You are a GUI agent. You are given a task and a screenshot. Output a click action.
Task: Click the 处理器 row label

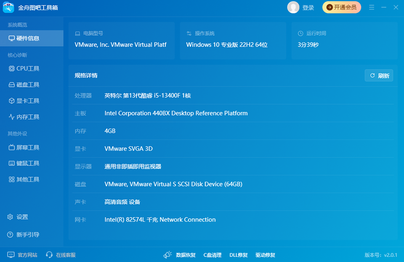tap(83, 96)
